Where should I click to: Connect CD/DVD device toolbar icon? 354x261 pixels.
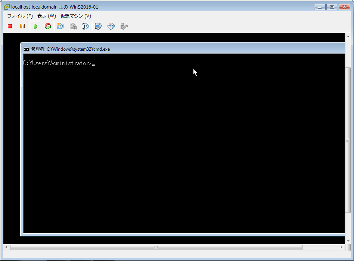pos(111,26)
